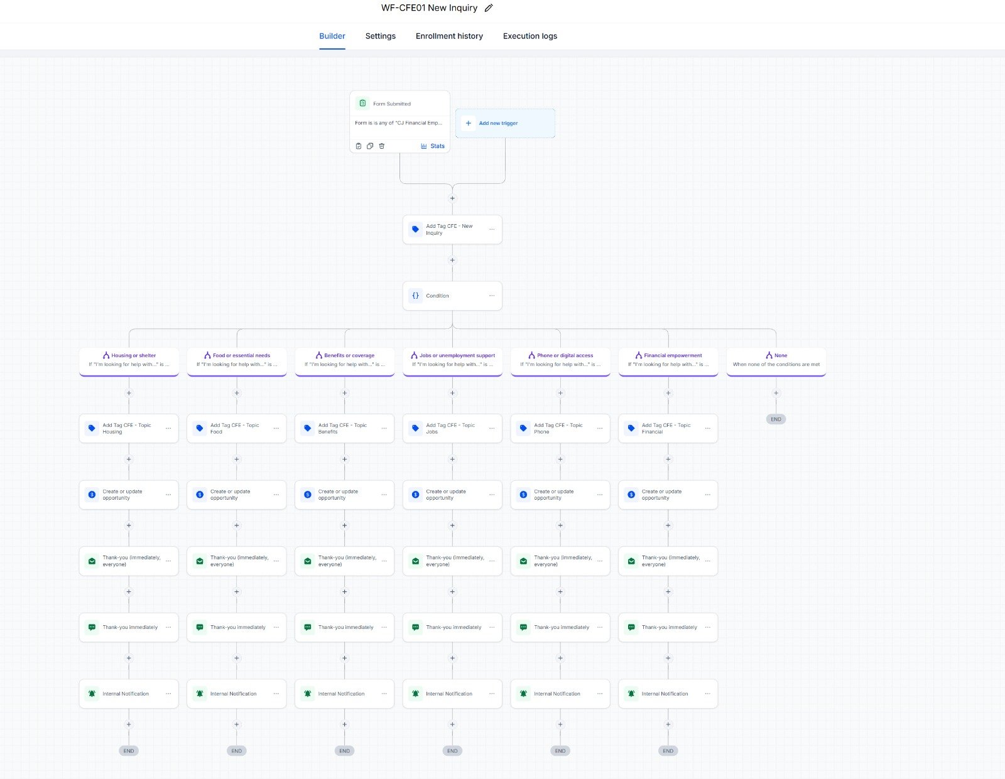Delete the Form Submitted trigger with trash icon
1005x779 pixels.
pos(382,146)
